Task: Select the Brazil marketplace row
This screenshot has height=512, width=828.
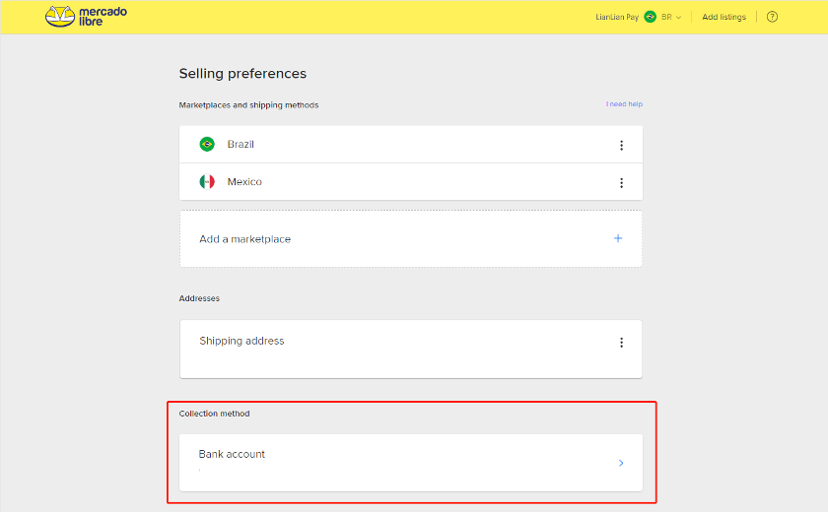Action: tap(394, 145)
